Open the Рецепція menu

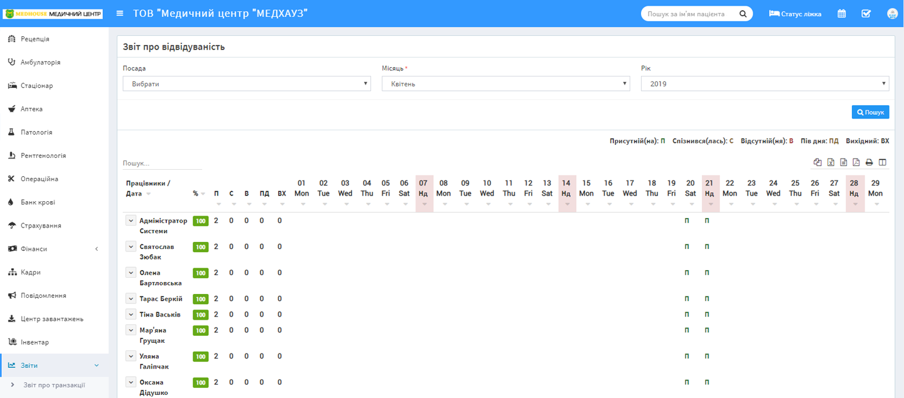(x=54, y=39)
